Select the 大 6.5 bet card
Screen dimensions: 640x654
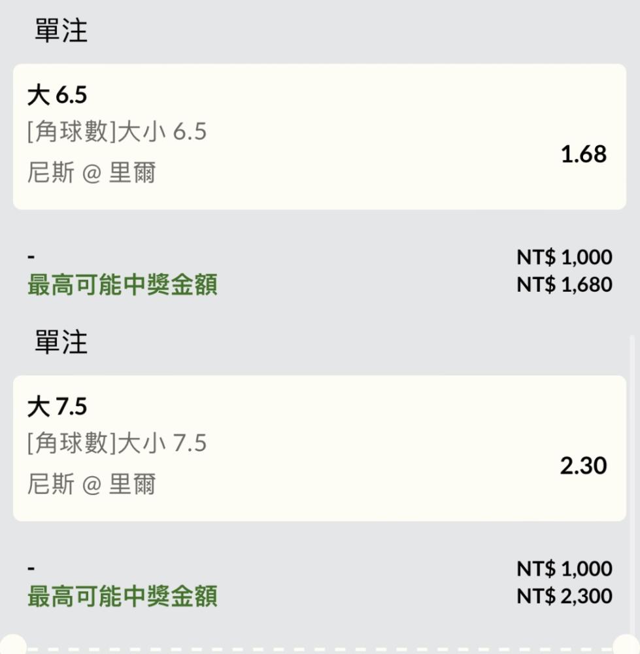pyautogui.click(x=320, y=137)
